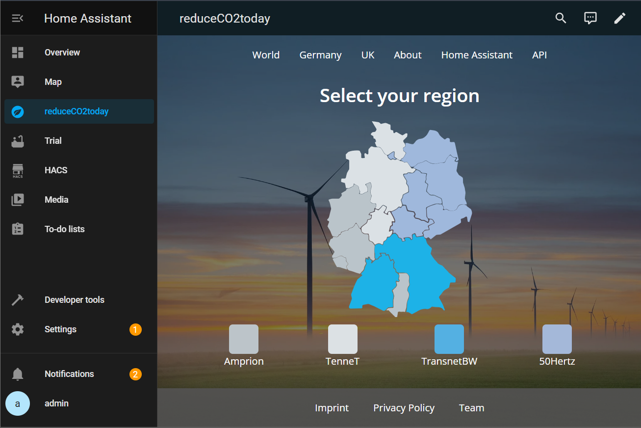The width and height of the screenshot is (641, 428).
Task: Select the reduceCO2today leaf icon
Action: 18,111
